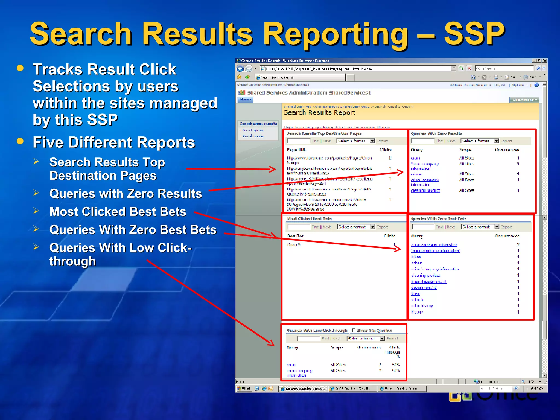Image resolution: width=560 pixels, height=420 pixels.
Task: Click the breadcrumb link above Search Results Report
Action: point(327,107)
